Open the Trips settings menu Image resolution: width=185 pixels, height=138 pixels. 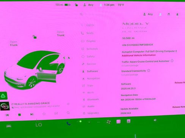tap(88, 86)
